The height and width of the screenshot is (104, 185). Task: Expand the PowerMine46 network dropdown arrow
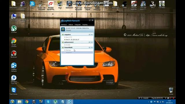click(92, 47)
